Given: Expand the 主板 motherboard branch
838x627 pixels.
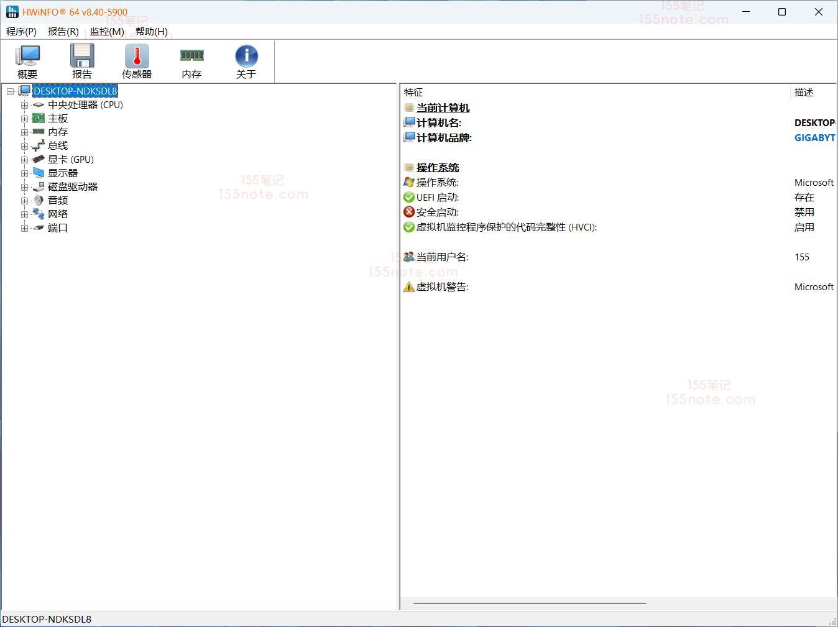Looking at the screenshot, I should click(x=24, y=119).
